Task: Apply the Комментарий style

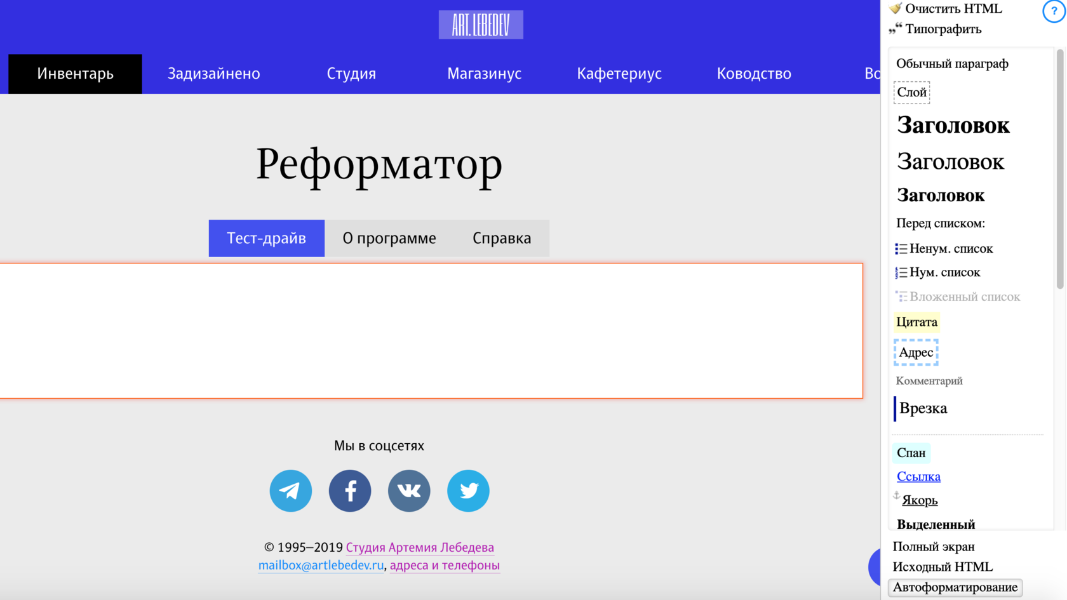Action: coord(929,381)
